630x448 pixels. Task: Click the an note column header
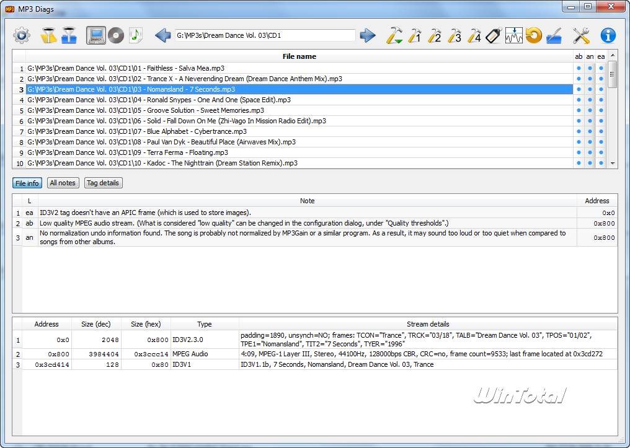(x=590, y=56)
